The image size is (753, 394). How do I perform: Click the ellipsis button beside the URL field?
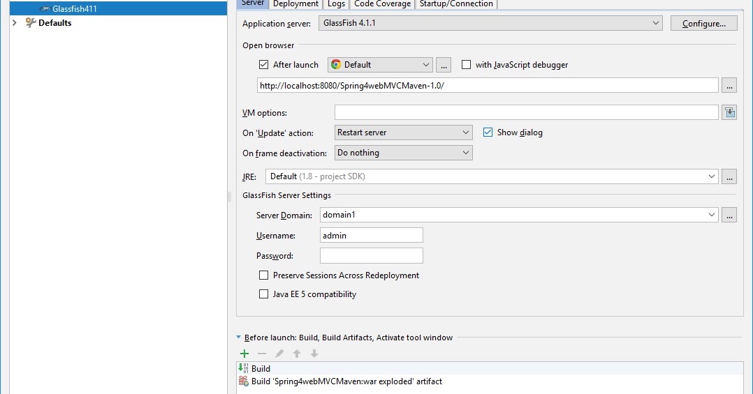click(729, 85)
